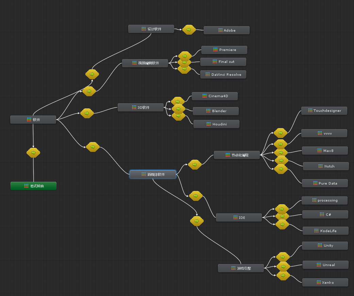This screenshot has width=354, height=296.
Task: Click the C# node
Action: point(325,214)
